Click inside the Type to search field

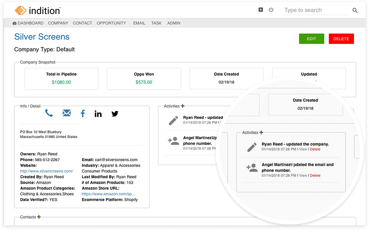point(314,10)
